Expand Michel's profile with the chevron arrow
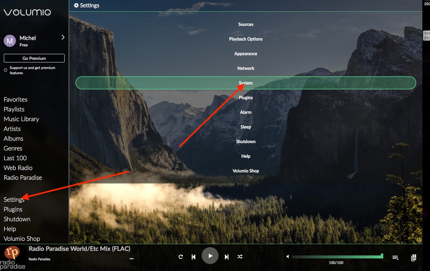Viewport: 430px width, 271px height. point(63,37)
